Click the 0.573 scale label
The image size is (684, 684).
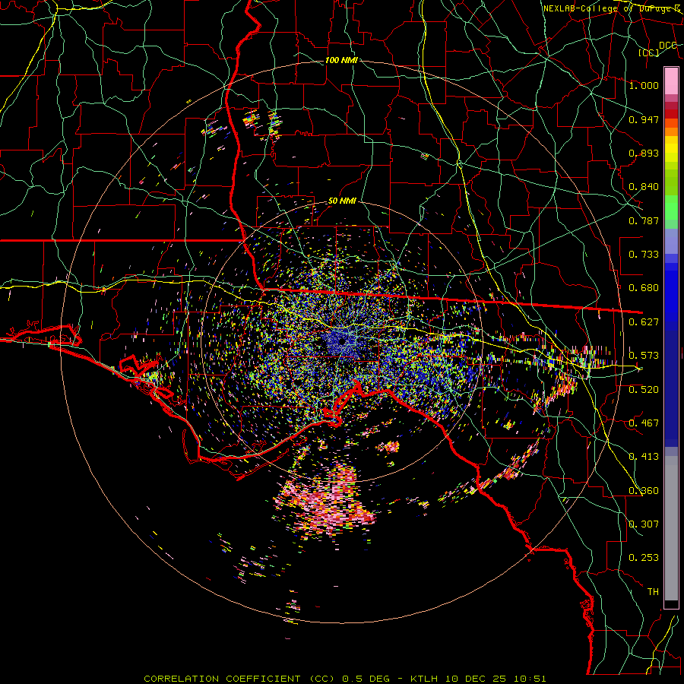click(644, 356)
